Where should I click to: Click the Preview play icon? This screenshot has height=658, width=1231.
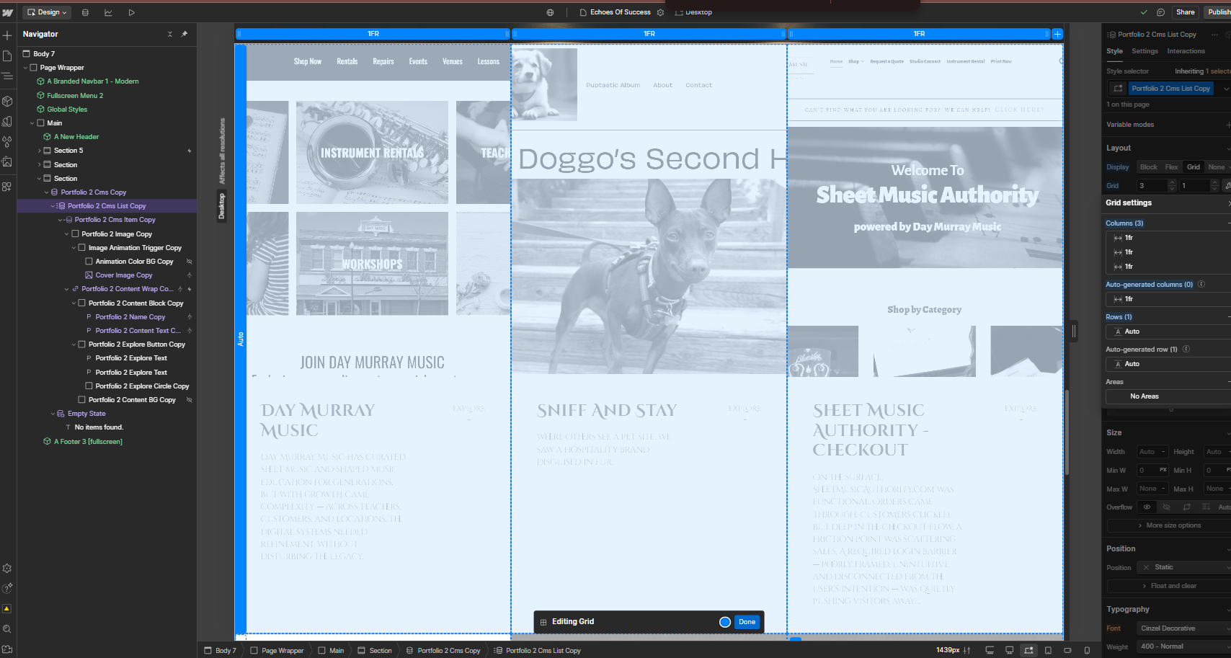[x=131, y=12]
